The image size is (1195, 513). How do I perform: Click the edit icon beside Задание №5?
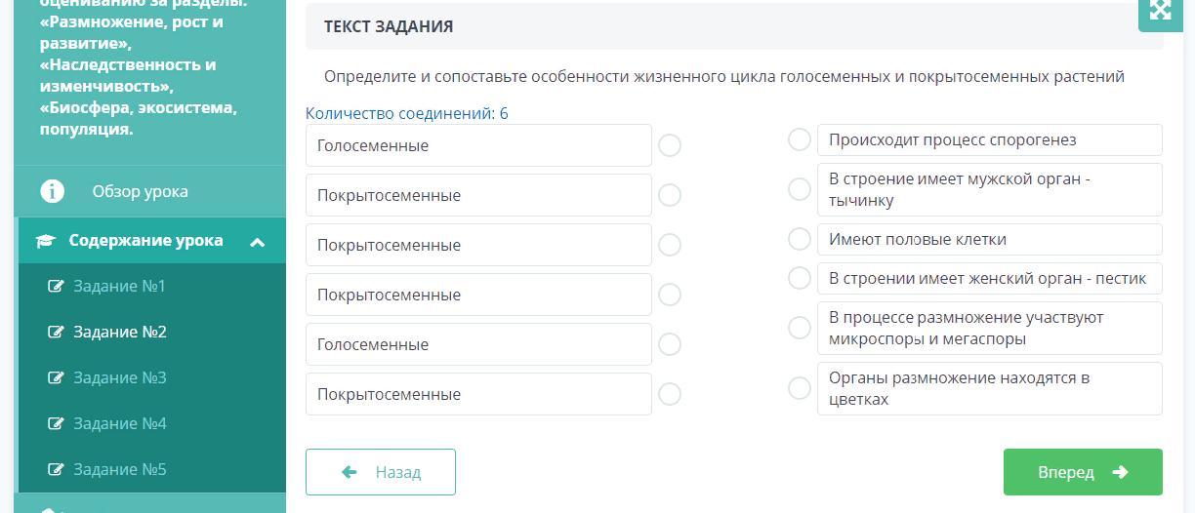point(56,469)
